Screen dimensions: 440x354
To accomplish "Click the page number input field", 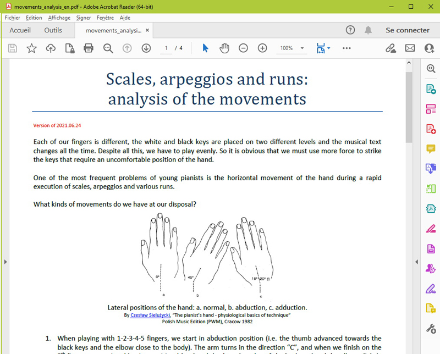I will click(x=166, y=48).
